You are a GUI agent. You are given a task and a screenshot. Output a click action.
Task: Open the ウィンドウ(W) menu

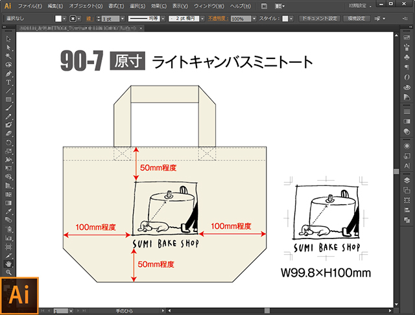coord(209,6)
